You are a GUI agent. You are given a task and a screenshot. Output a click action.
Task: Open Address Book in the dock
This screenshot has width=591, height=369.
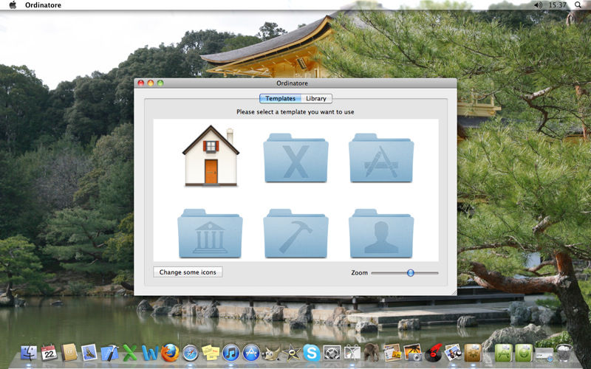point(69,353)
